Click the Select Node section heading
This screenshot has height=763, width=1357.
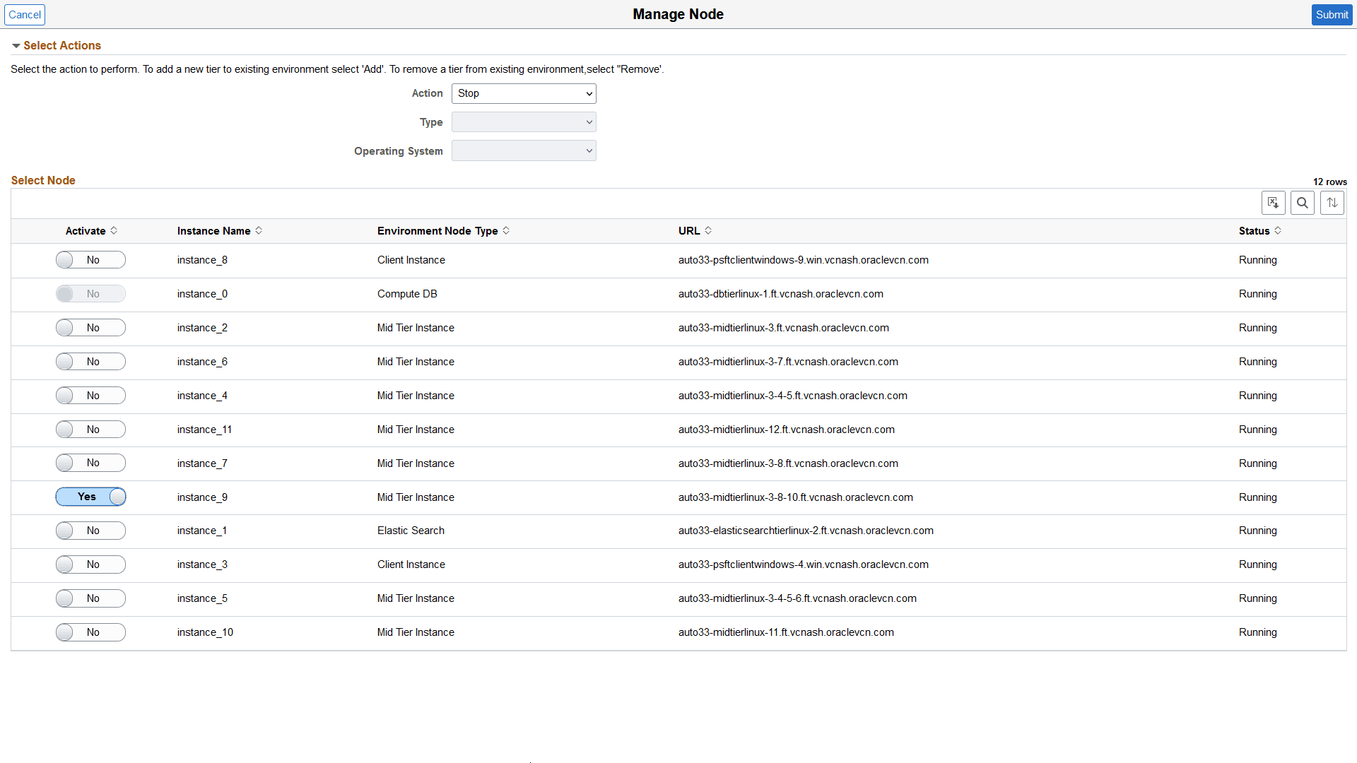tap(42, 180)
